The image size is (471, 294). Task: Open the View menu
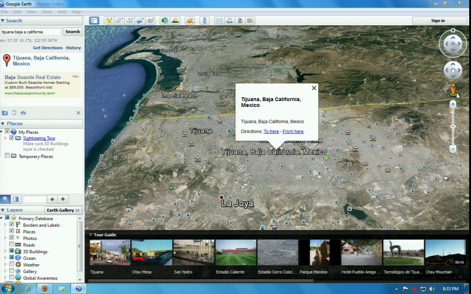pos(31,12)
